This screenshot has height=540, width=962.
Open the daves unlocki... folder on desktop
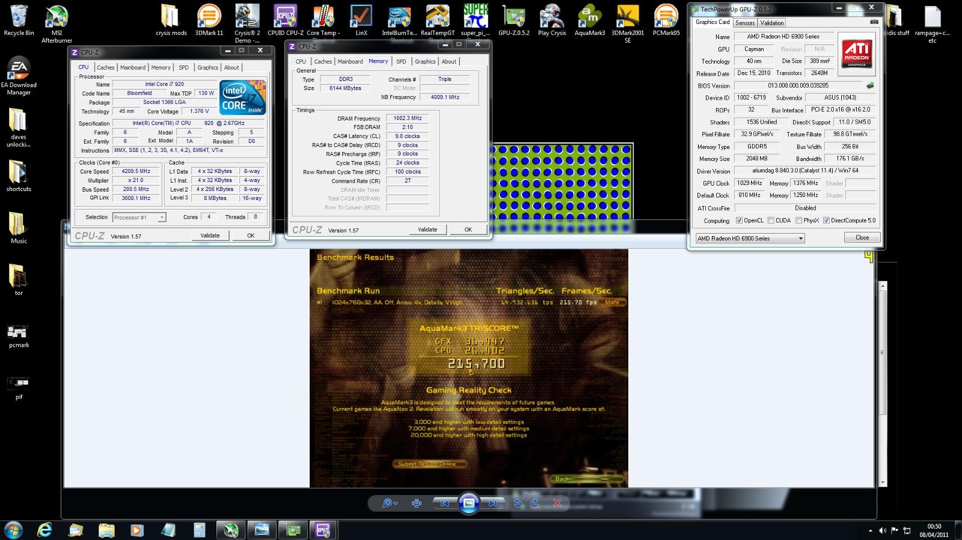point(19,127)
